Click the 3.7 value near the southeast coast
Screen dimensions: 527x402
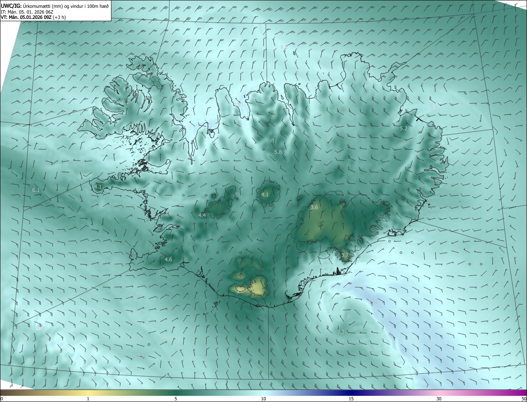point(345,255)
